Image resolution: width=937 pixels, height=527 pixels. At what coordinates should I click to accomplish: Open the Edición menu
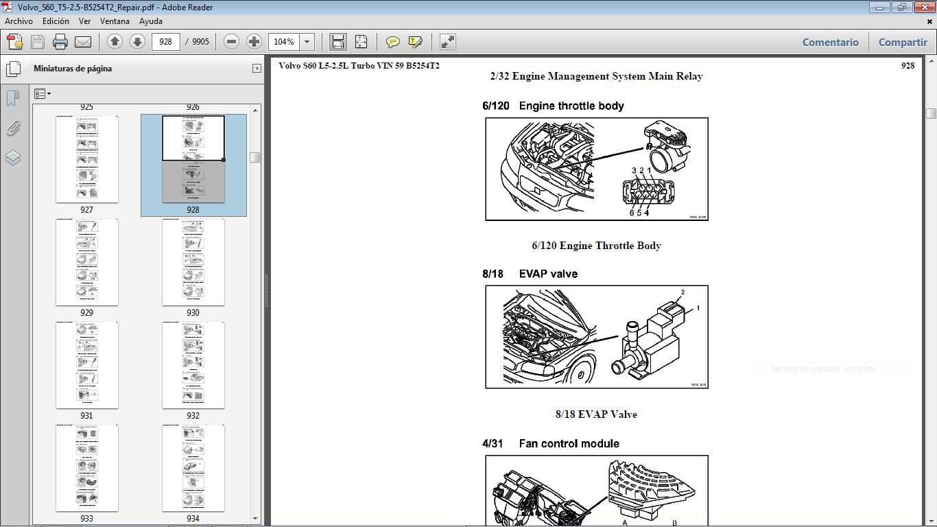click(56, 21)
